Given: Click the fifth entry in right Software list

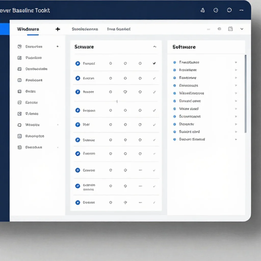Looking at the screenshot, I should (191, 93).
